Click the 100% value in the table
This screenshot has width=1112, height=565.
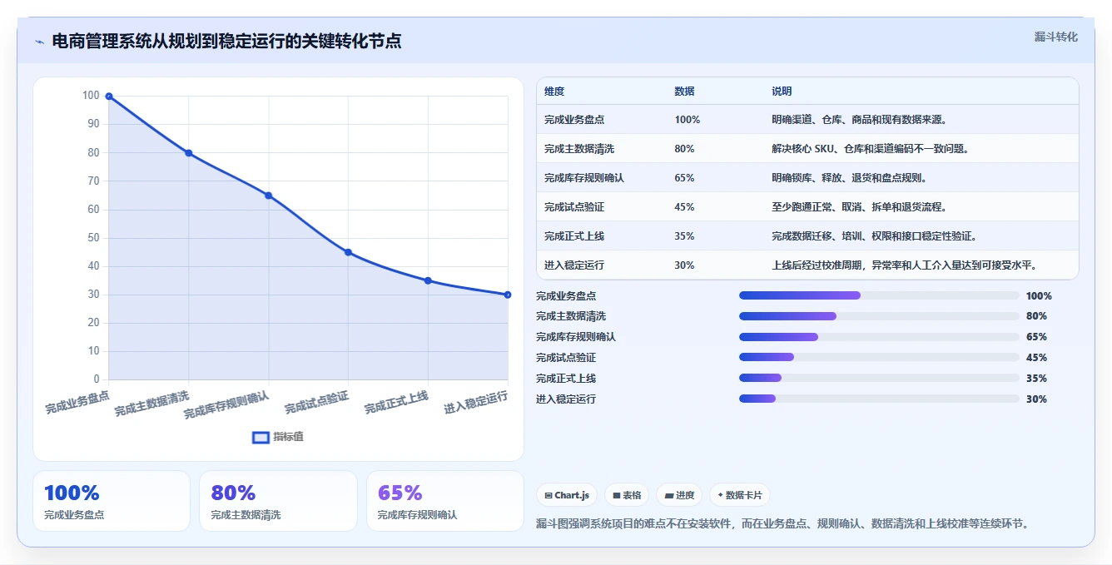click(x=688, y=120)
